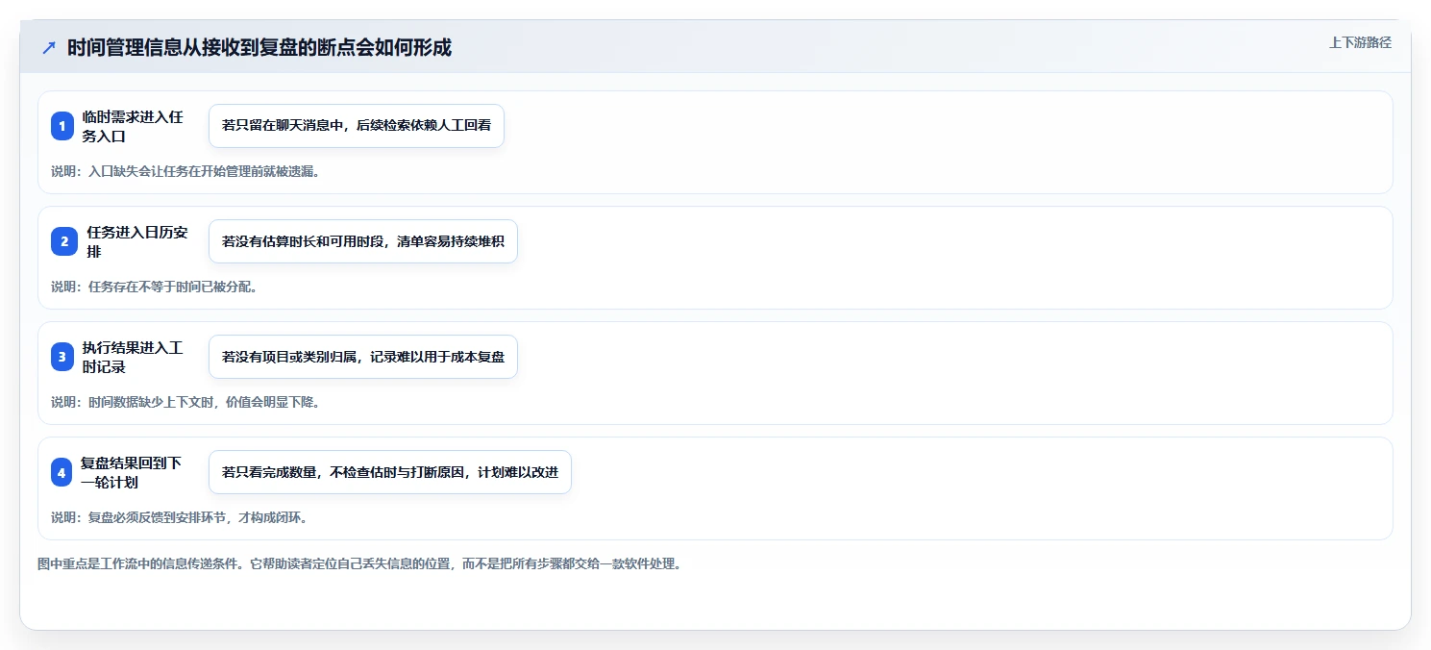Click the footer caption 图中重点是工作流中的信息传递条件
Viewport: 1431px width, 650px height.
(x=359, y=564)
